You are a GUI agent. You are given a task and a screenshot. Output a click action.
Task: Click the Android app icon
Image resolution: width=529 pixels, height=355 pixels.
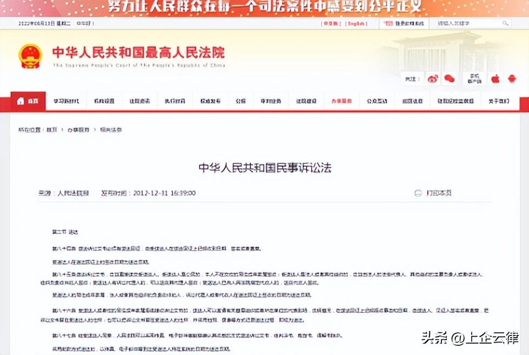tap(512, 78)
